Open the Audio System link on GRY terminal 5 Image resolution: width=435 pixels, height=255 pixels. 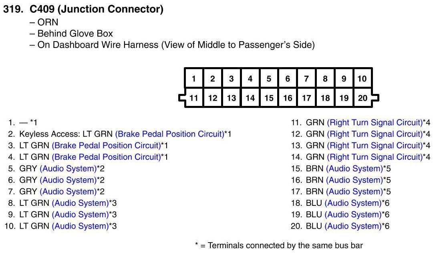[68, 169]
